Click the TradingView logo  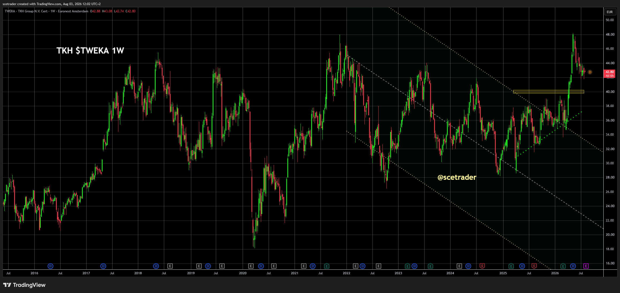[24, 285]
